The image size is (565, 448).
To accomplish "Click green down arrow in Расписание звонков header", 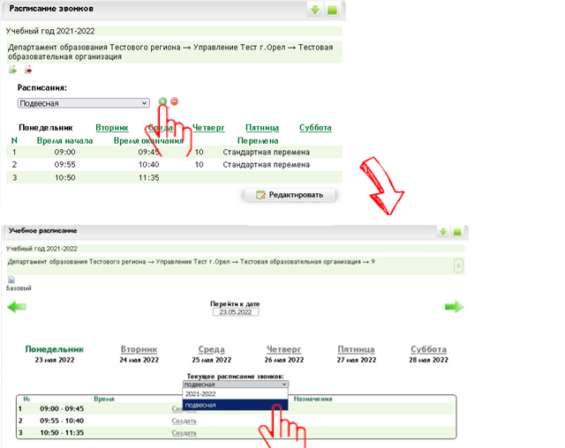I will pyautogui.click(x=315, y=10).
